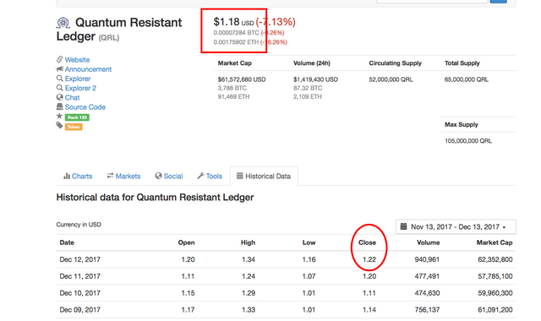Select the Historical Data tab

coord(264,177)
